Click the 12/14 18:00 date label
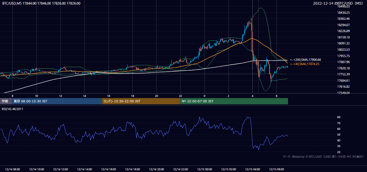The image size is (367, 172). pos(132,169)
